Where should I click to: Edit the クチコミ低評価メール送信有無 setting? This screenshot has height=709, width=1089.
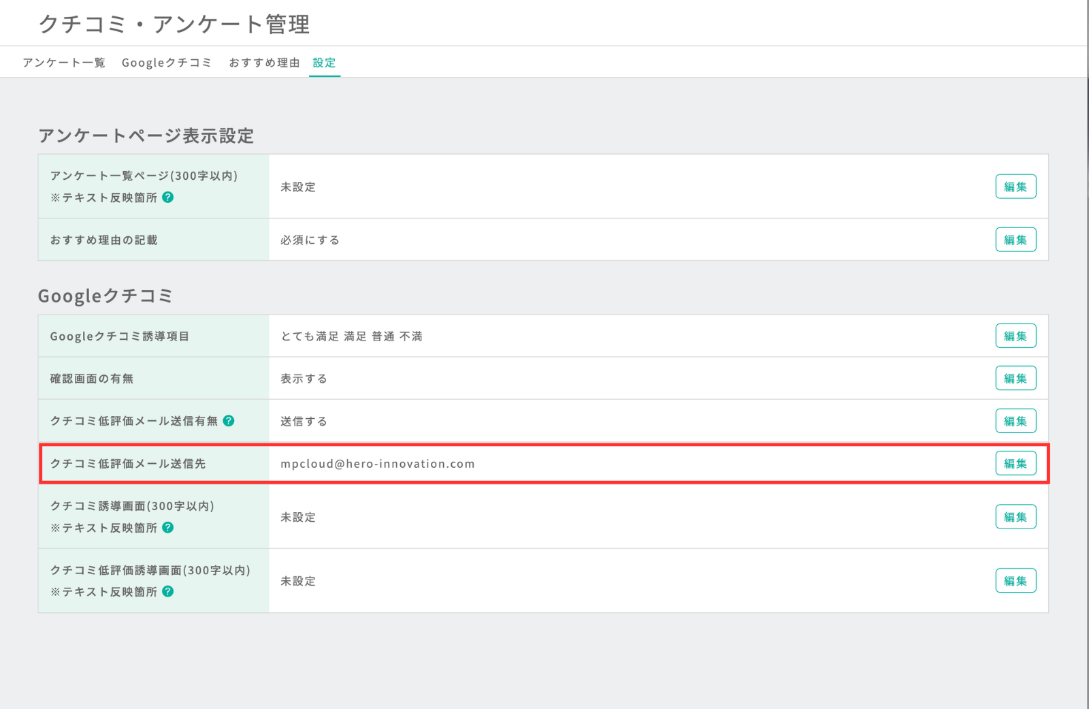(1015, 421)
